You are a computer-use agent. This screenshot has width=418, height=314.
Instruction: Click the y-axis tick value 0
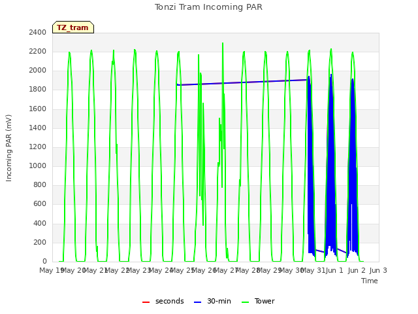click(44, 262)
